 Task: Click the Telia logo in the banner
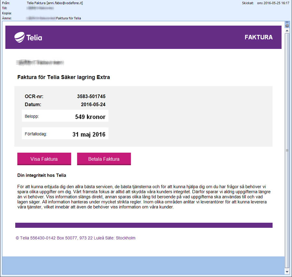(28, 37)
